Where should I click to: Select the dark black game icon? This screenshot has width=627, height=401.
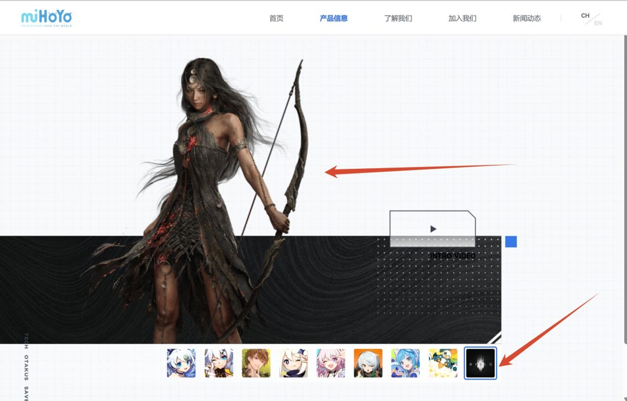tap(480, 363)
